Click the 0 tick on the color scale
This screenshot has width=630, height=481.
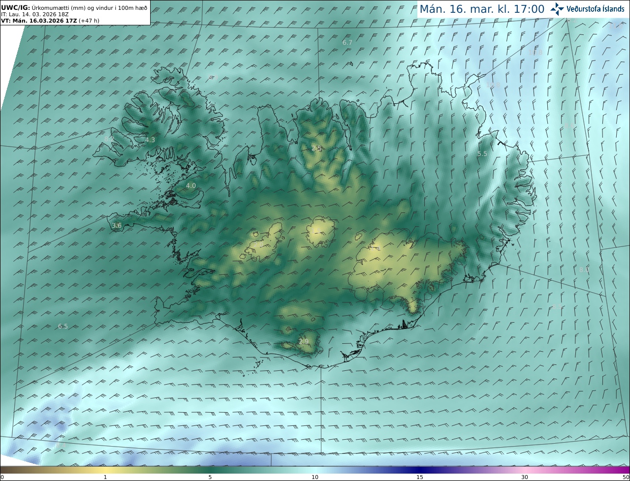click(2, 477)
